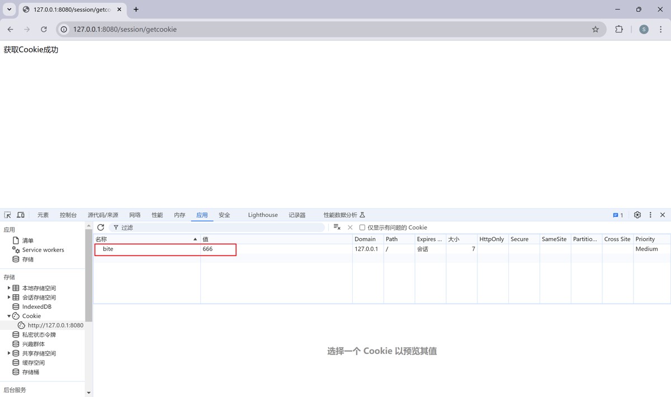Switch to Lighthouse tab
The image size is (671, 397).
263,215
